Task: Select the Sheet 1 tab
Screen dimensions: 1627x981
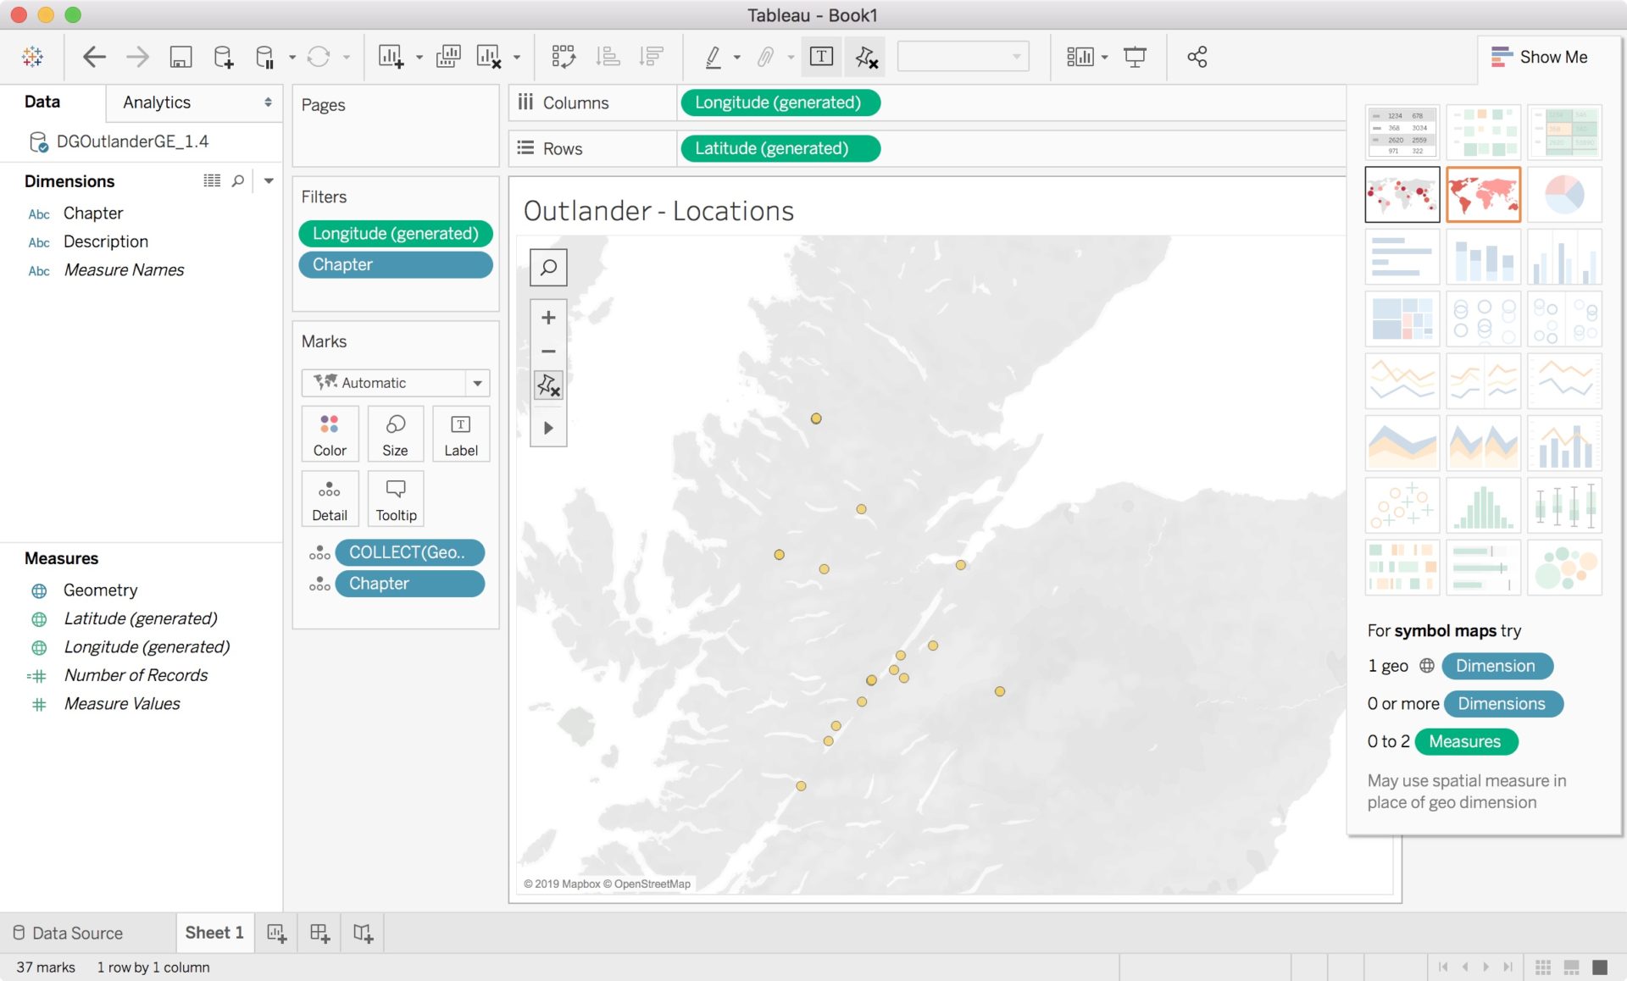Action: [214, 933]
